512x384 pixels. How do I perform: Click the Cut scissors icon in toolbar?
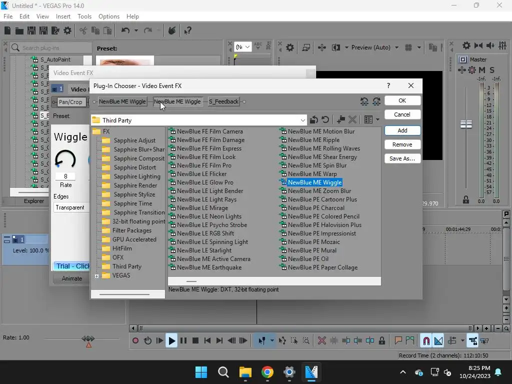point(83,30)
